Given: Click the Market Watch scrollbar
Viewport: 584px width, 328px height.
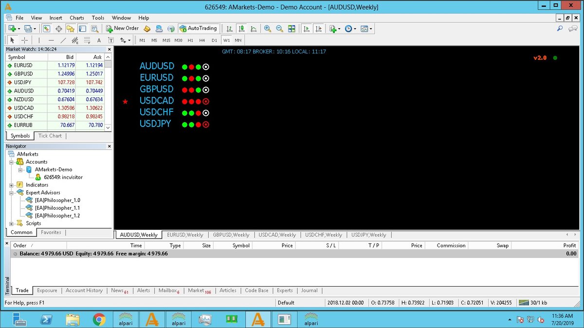Looking at the screenshot, I should click(x=108, y=91).
